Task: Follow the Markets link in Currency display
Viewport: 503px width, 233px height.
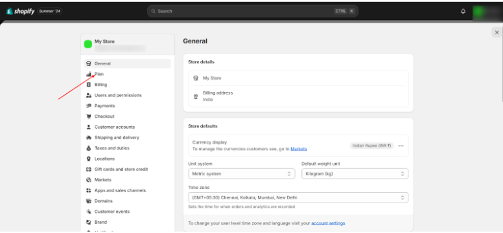Action: [x=299, y=149]
